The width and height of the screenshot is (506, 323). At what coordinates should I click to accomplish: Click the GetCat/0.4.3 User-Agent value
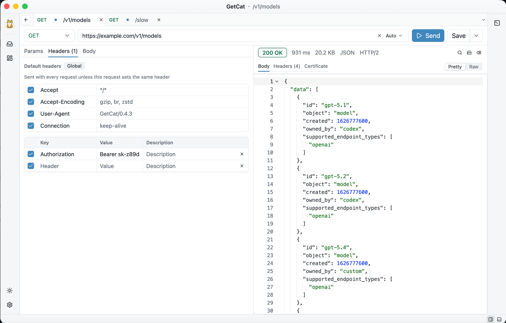[116, 114]
